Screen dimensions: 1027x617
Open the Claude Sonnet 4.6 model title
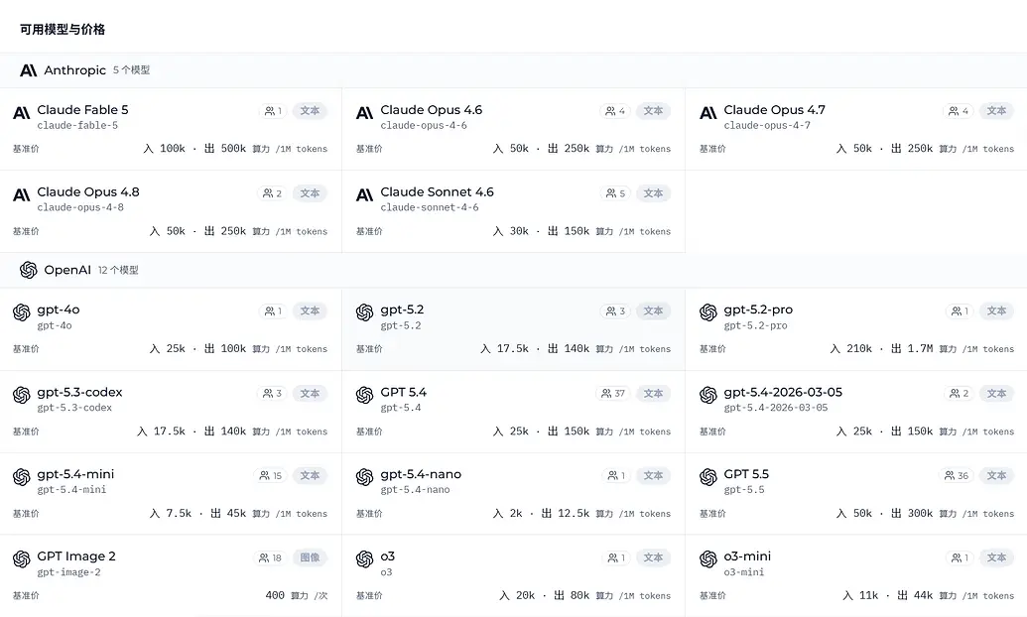pos(437,191)
